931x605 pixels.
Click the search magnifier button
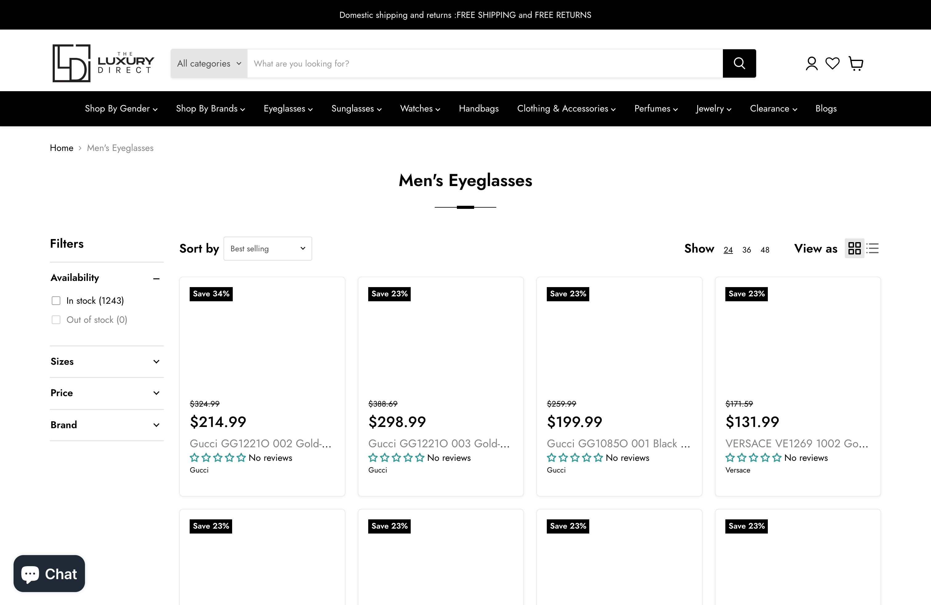(739, 63)
